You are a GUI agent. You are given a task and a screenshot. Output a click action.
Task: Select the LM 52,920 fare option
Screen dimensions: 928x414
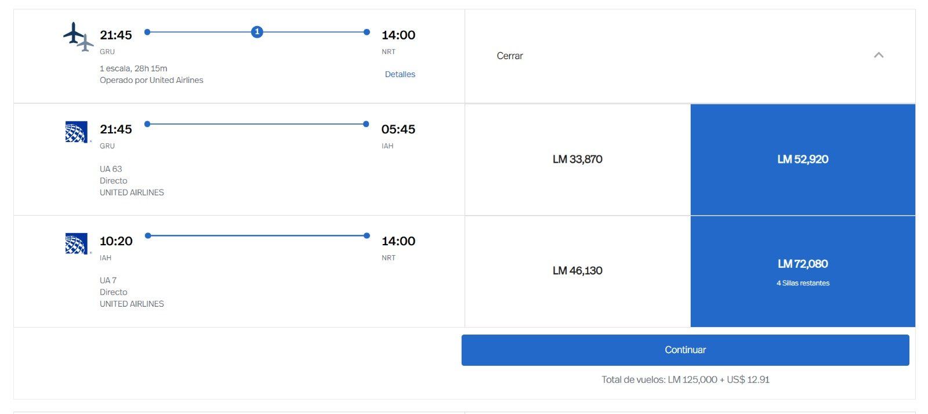(x=802, y=159)
